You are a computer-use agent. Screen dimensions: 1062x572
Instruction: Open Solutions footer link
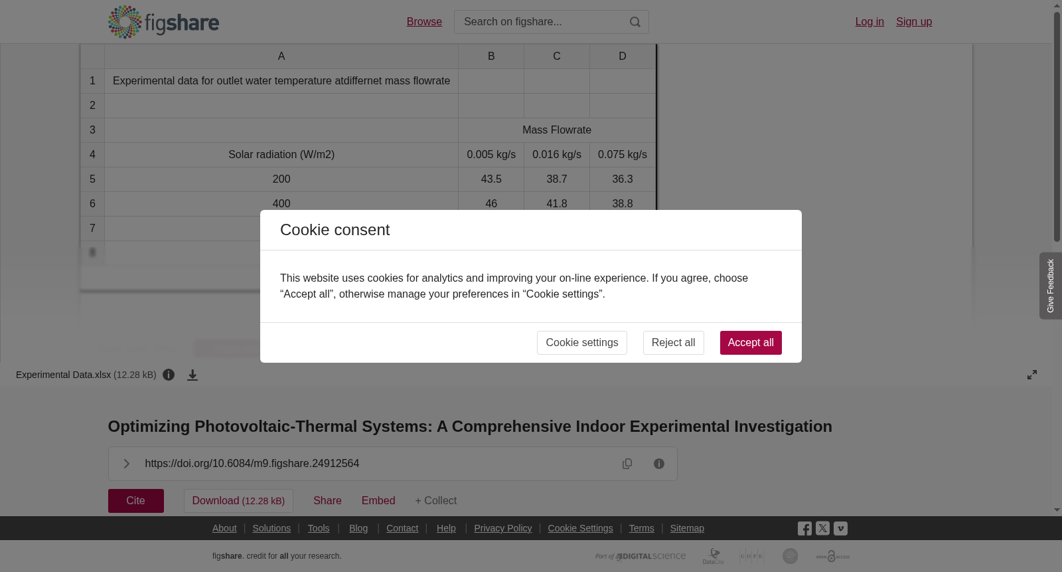(271, 528)
